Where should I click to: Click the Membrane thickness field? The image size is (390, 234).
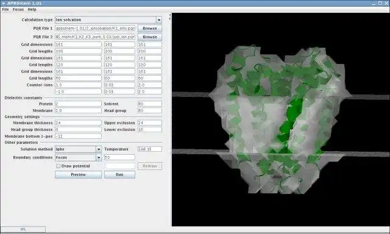point(78,123)
